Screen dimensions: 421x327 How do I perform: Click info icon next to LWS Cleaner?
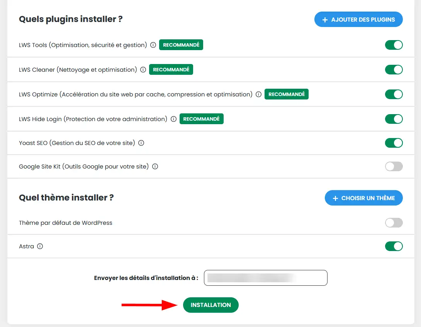(143, 70)
